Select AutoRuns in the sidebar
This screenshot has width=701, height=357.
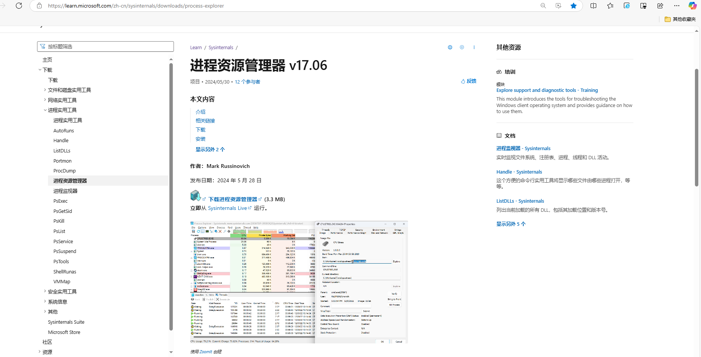pos(64,130)
